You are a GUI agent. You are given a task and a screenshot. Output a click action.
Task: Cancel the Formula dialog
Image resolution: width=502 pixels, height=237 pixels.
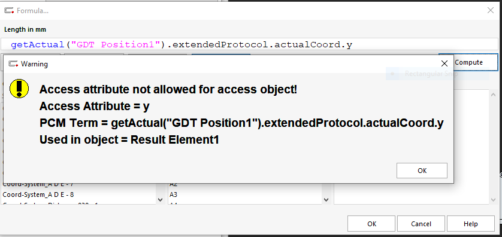coord(421,224)
